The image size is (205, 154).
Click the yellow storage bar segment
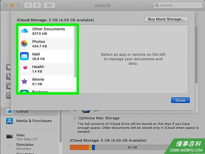[x=90, y=147]
